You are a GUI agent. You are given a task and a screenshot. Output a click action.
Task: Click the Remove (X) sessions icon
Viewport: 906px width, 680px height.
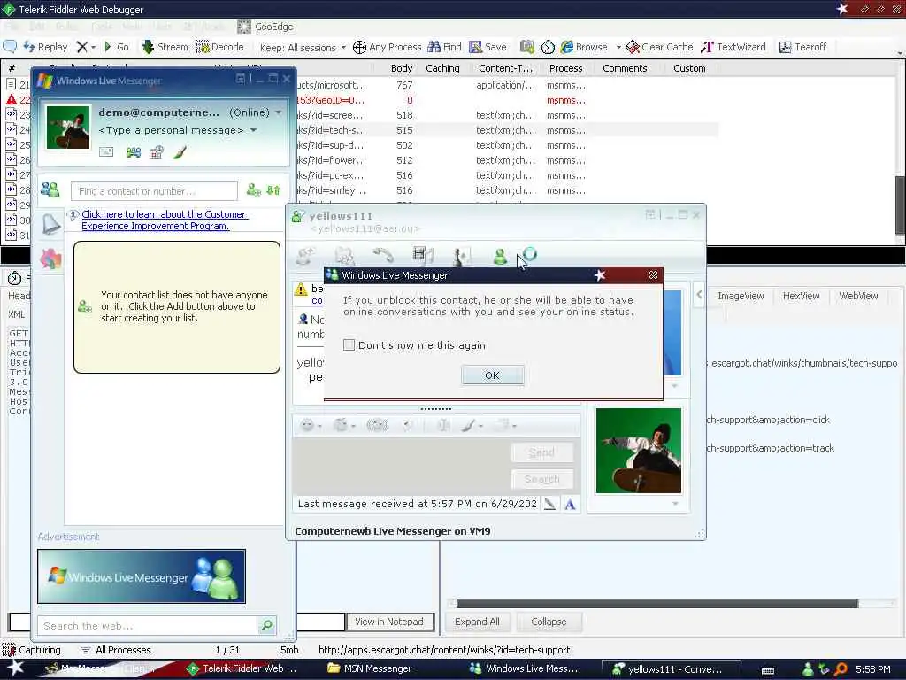tap(82, 47)
